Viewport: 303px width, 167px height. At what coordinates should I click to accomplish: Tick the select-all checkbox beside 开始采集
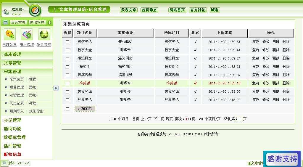[x=67, y=109]
